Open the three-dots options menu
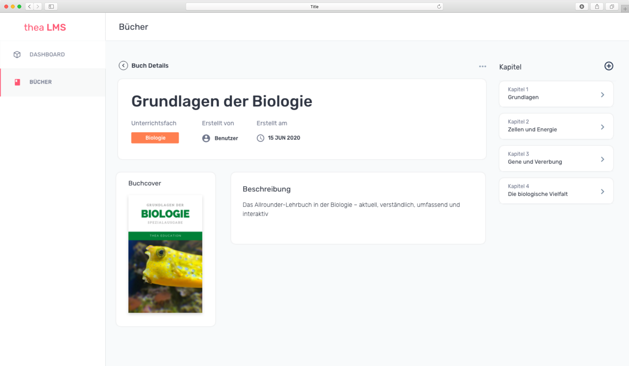This screenshot has width=629, height=366. coord(482,66)
